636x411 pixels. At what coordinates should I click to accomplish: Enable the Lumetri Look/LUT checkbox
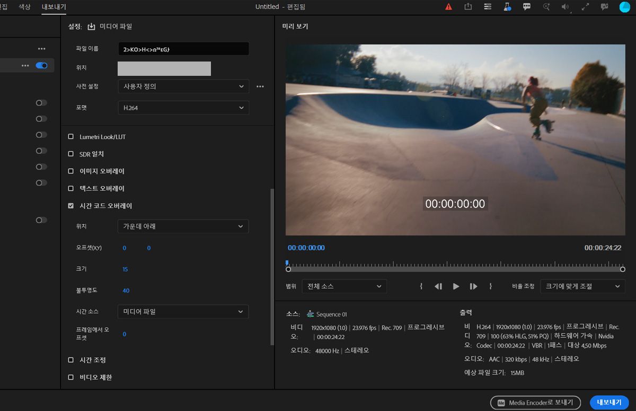[x=71, y=137]
